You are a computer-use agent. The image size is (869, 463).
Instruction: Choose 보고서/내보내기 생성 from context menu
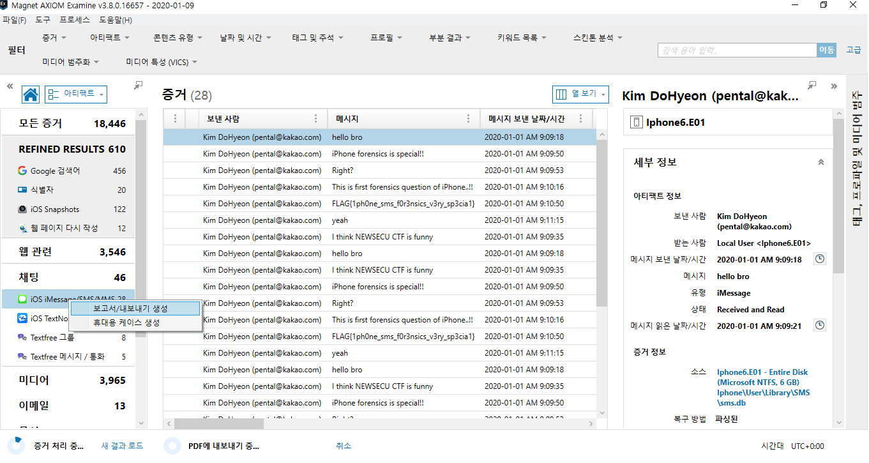tap(135, 308)
